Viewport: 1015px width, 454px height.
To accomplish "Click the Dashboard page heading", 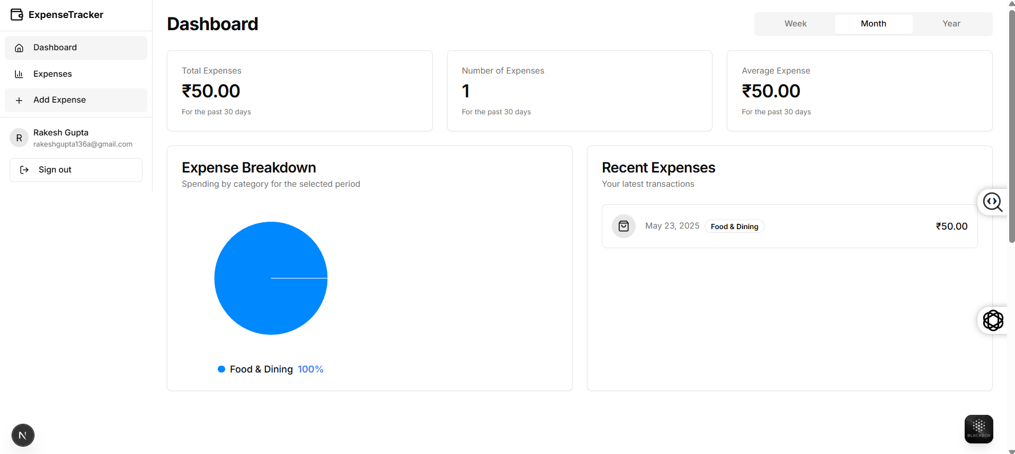I will click(212, 24).
